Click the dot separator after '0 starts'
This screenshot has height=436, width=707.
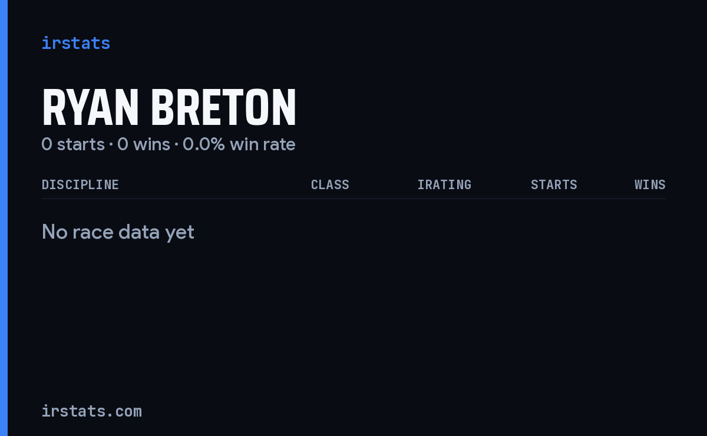pos(111,145)
